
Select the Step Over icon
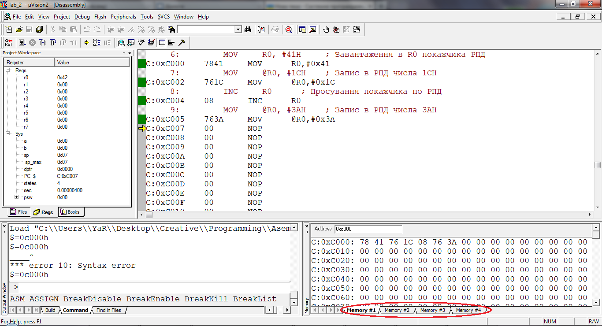(53, 42)
